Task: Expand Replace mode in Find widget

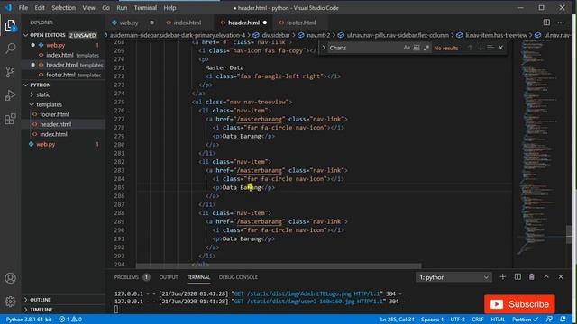Action: tap(324, 48)
